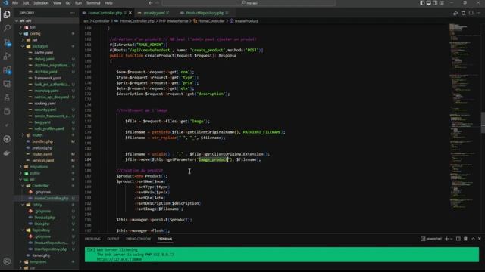The width and height of the screenshot is (485, 272).
Task: Close the bottom panel
Action: coord(480,239)
